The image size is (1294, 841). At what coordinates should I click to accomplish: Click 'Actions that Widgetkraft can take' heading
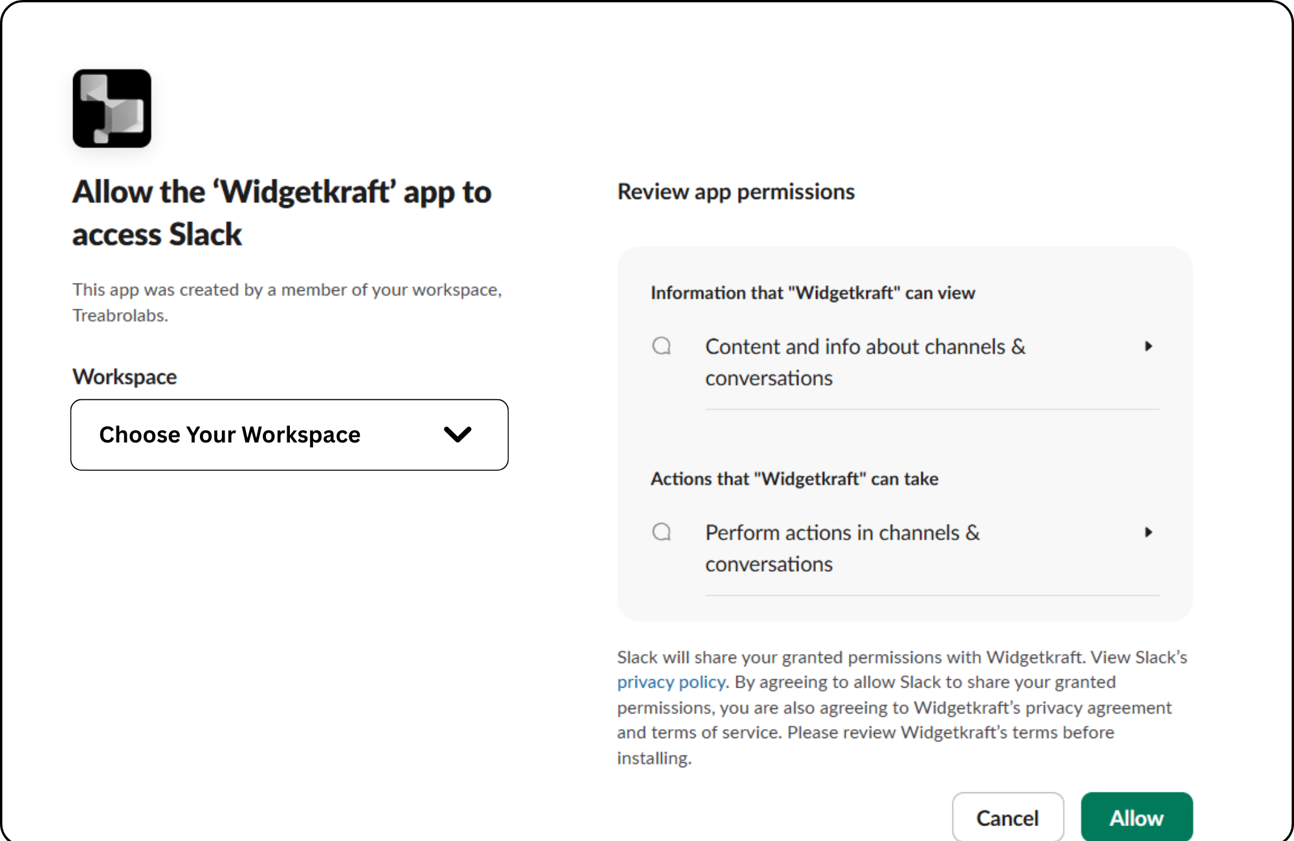[795, 479]
